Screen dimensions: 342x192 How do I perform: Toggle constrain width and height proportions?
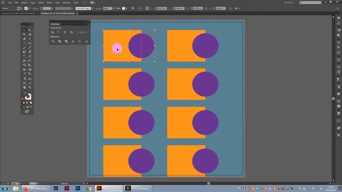click(206, 9)
